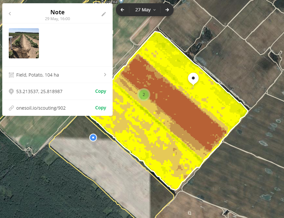Go to the previous date with left arrow

click(122, 10)
